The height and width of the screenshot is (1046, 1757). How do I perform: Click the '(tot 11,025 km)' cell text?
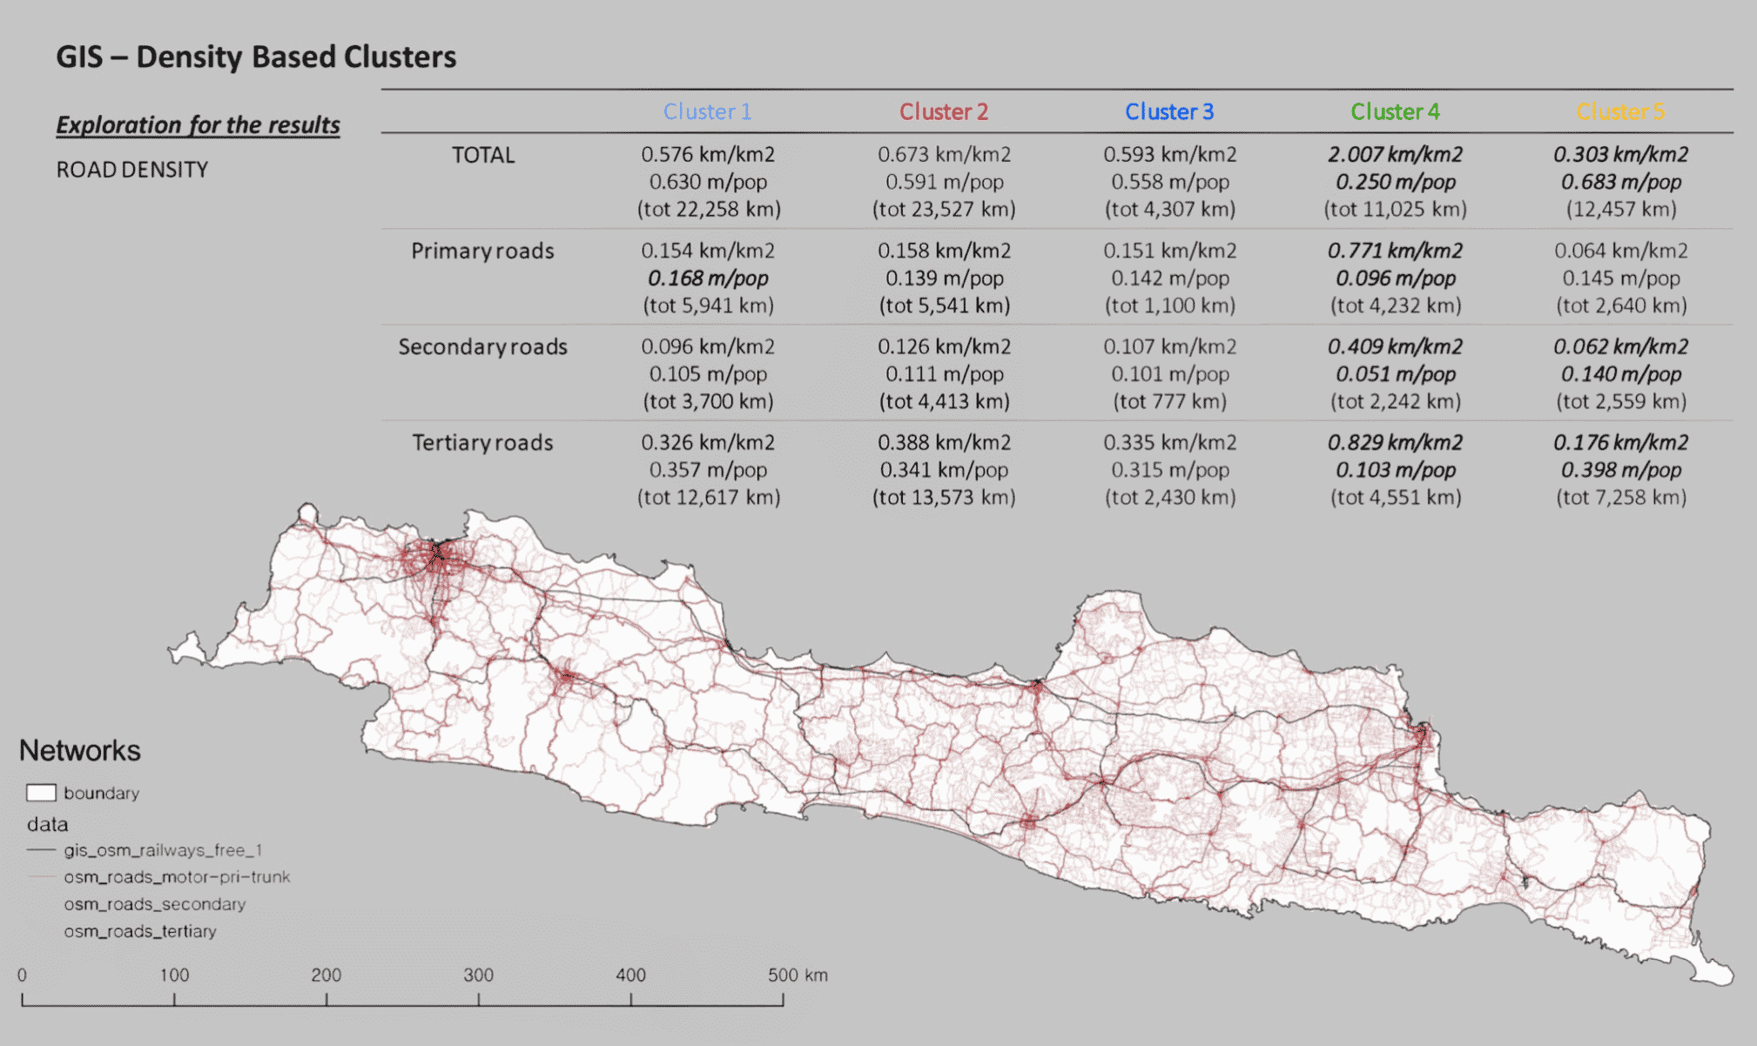(x=1396, y=210)
